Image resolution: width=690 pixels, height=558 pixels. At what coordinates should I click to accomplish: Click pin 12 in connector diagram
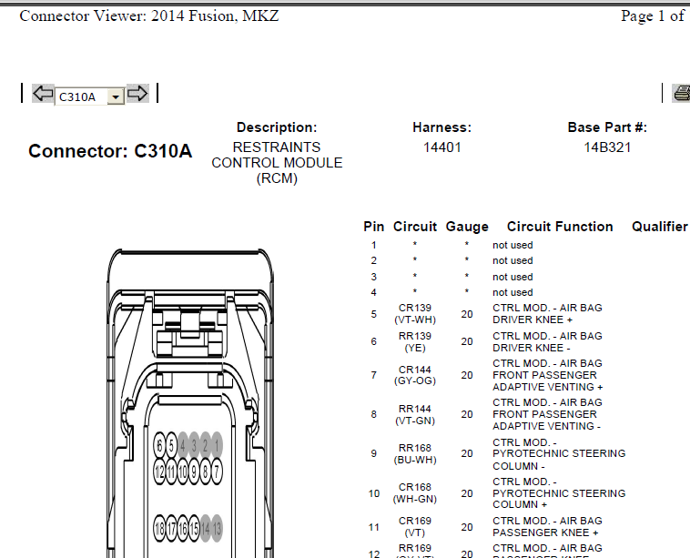click(x=159, y=472)
